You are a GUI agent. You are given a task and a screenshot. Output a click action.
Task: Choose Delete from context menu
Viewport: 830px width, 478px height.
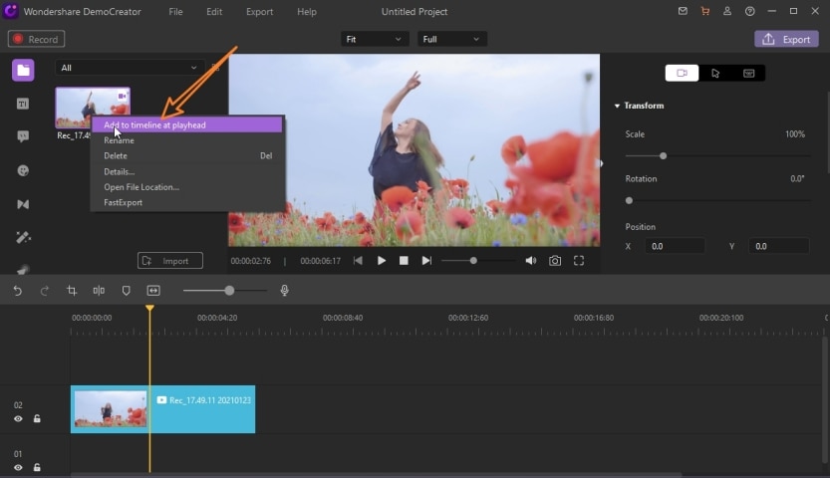tap(187, 155)
